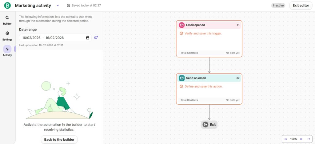Open the Settings sidebar tab

7,36
